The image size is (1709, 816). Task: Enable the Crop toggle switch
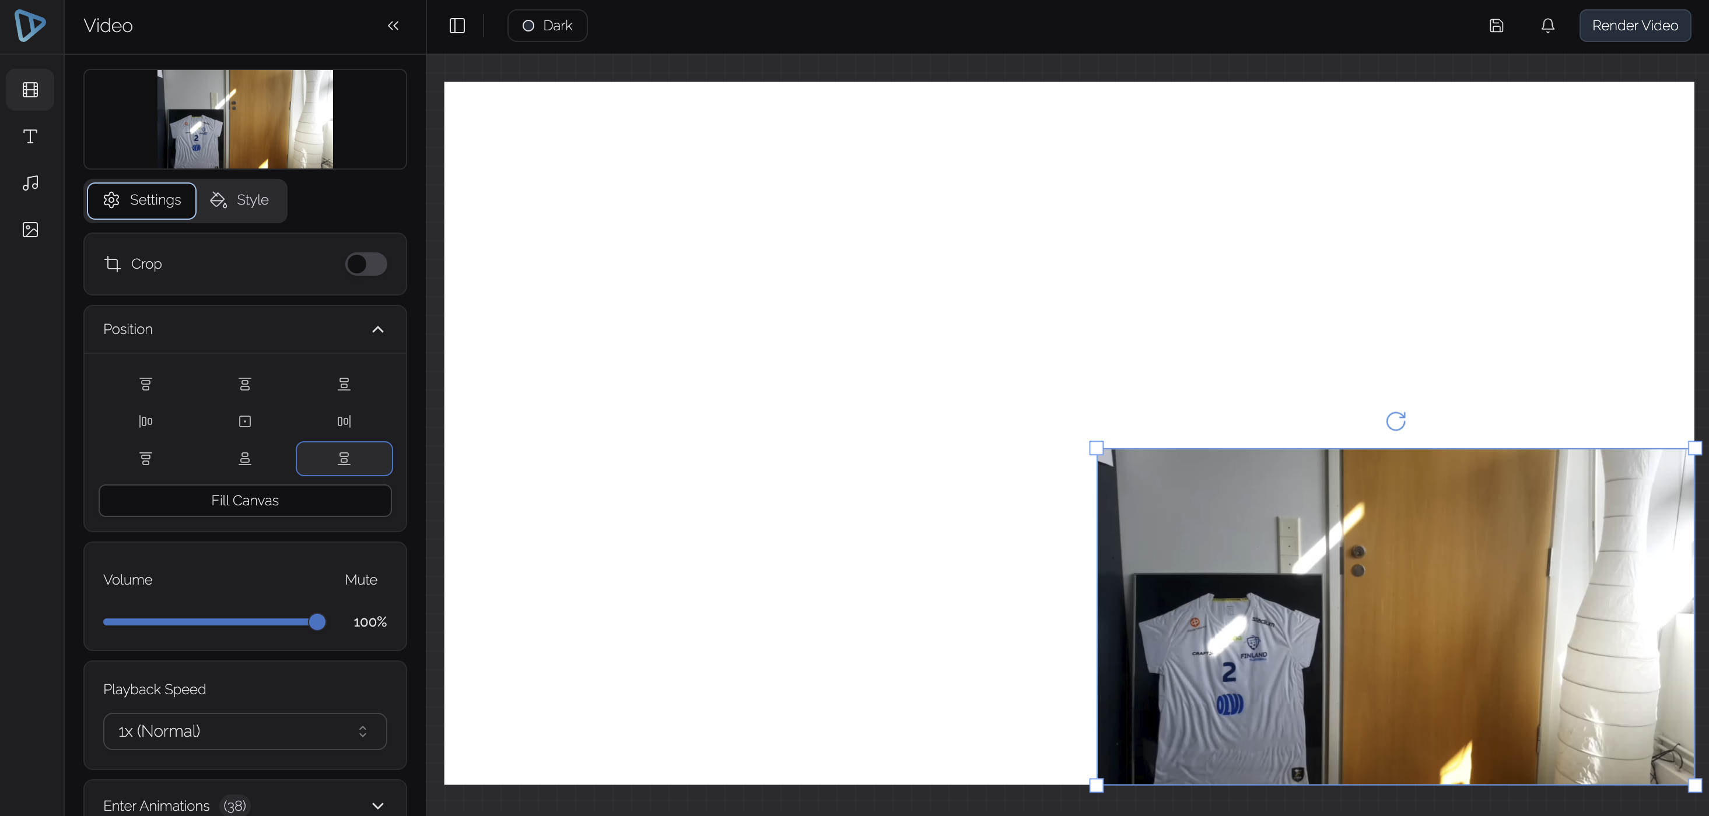pyautogui.click(x=366, y=264)
